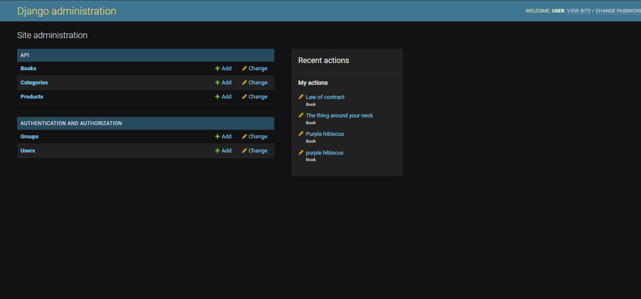Click the pencil icon next to Law of contract
641x299 pixels.
tap(301, 96)
